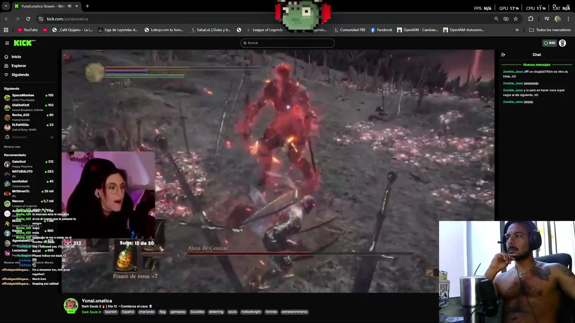Open the KICKs balance 940 badge
Image resolution: width=575 pixels, height=323 pixels.
[x=549, y=43]
